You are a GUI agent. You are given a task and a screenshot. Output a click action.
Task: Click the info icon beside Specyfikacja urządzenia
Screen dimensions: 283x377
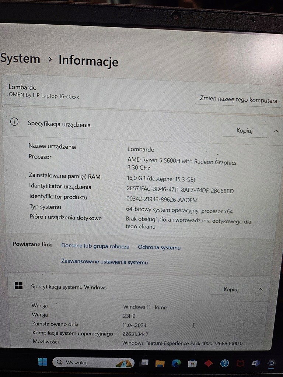tap(14, 121)
